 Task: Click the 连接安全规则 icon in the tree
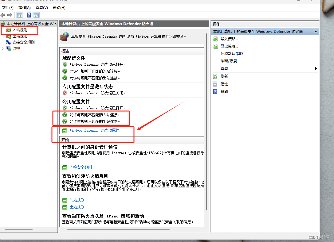pos(9,42)
